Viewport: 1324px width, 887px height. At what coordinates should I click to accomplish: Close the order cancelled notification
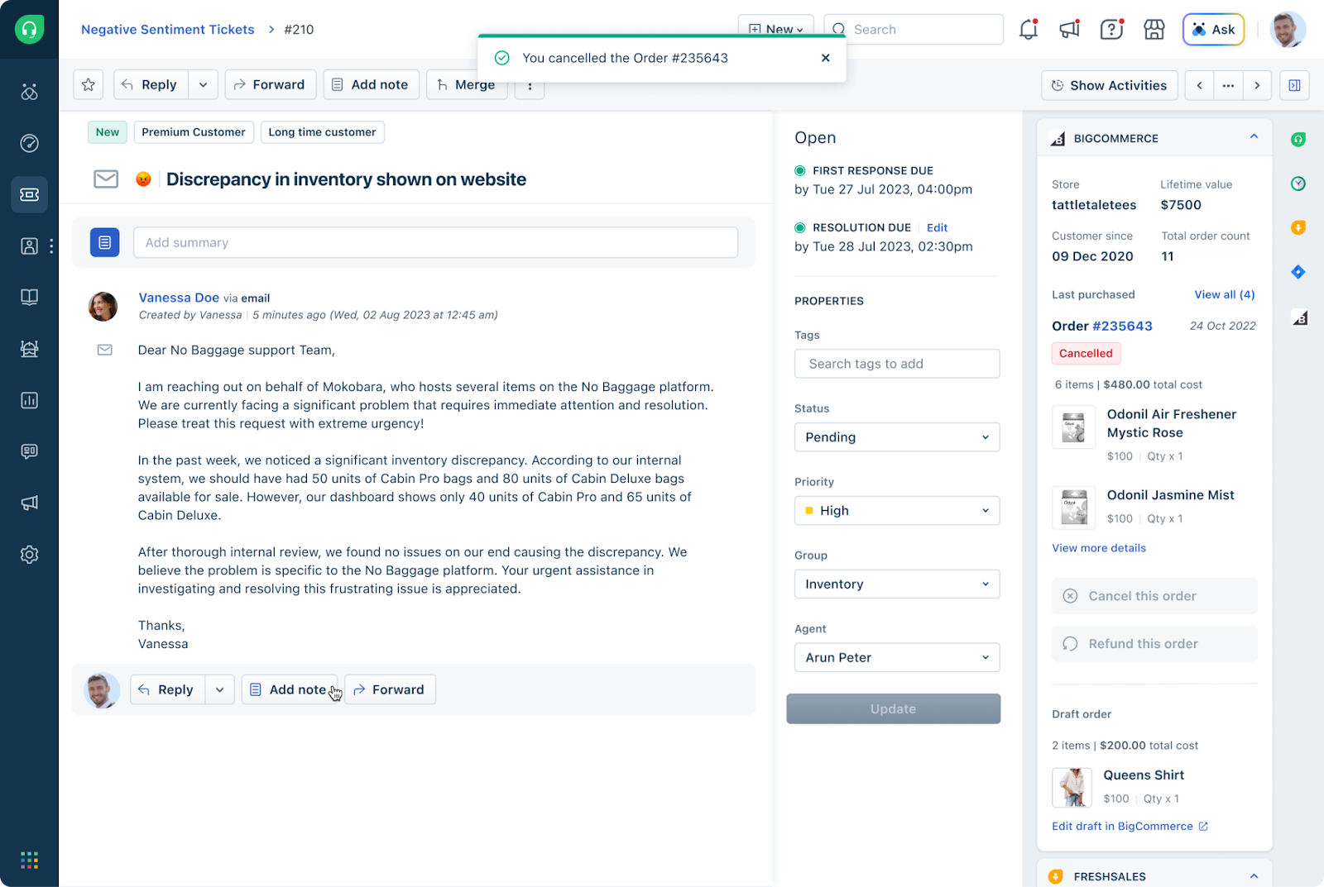pos(825,58)
